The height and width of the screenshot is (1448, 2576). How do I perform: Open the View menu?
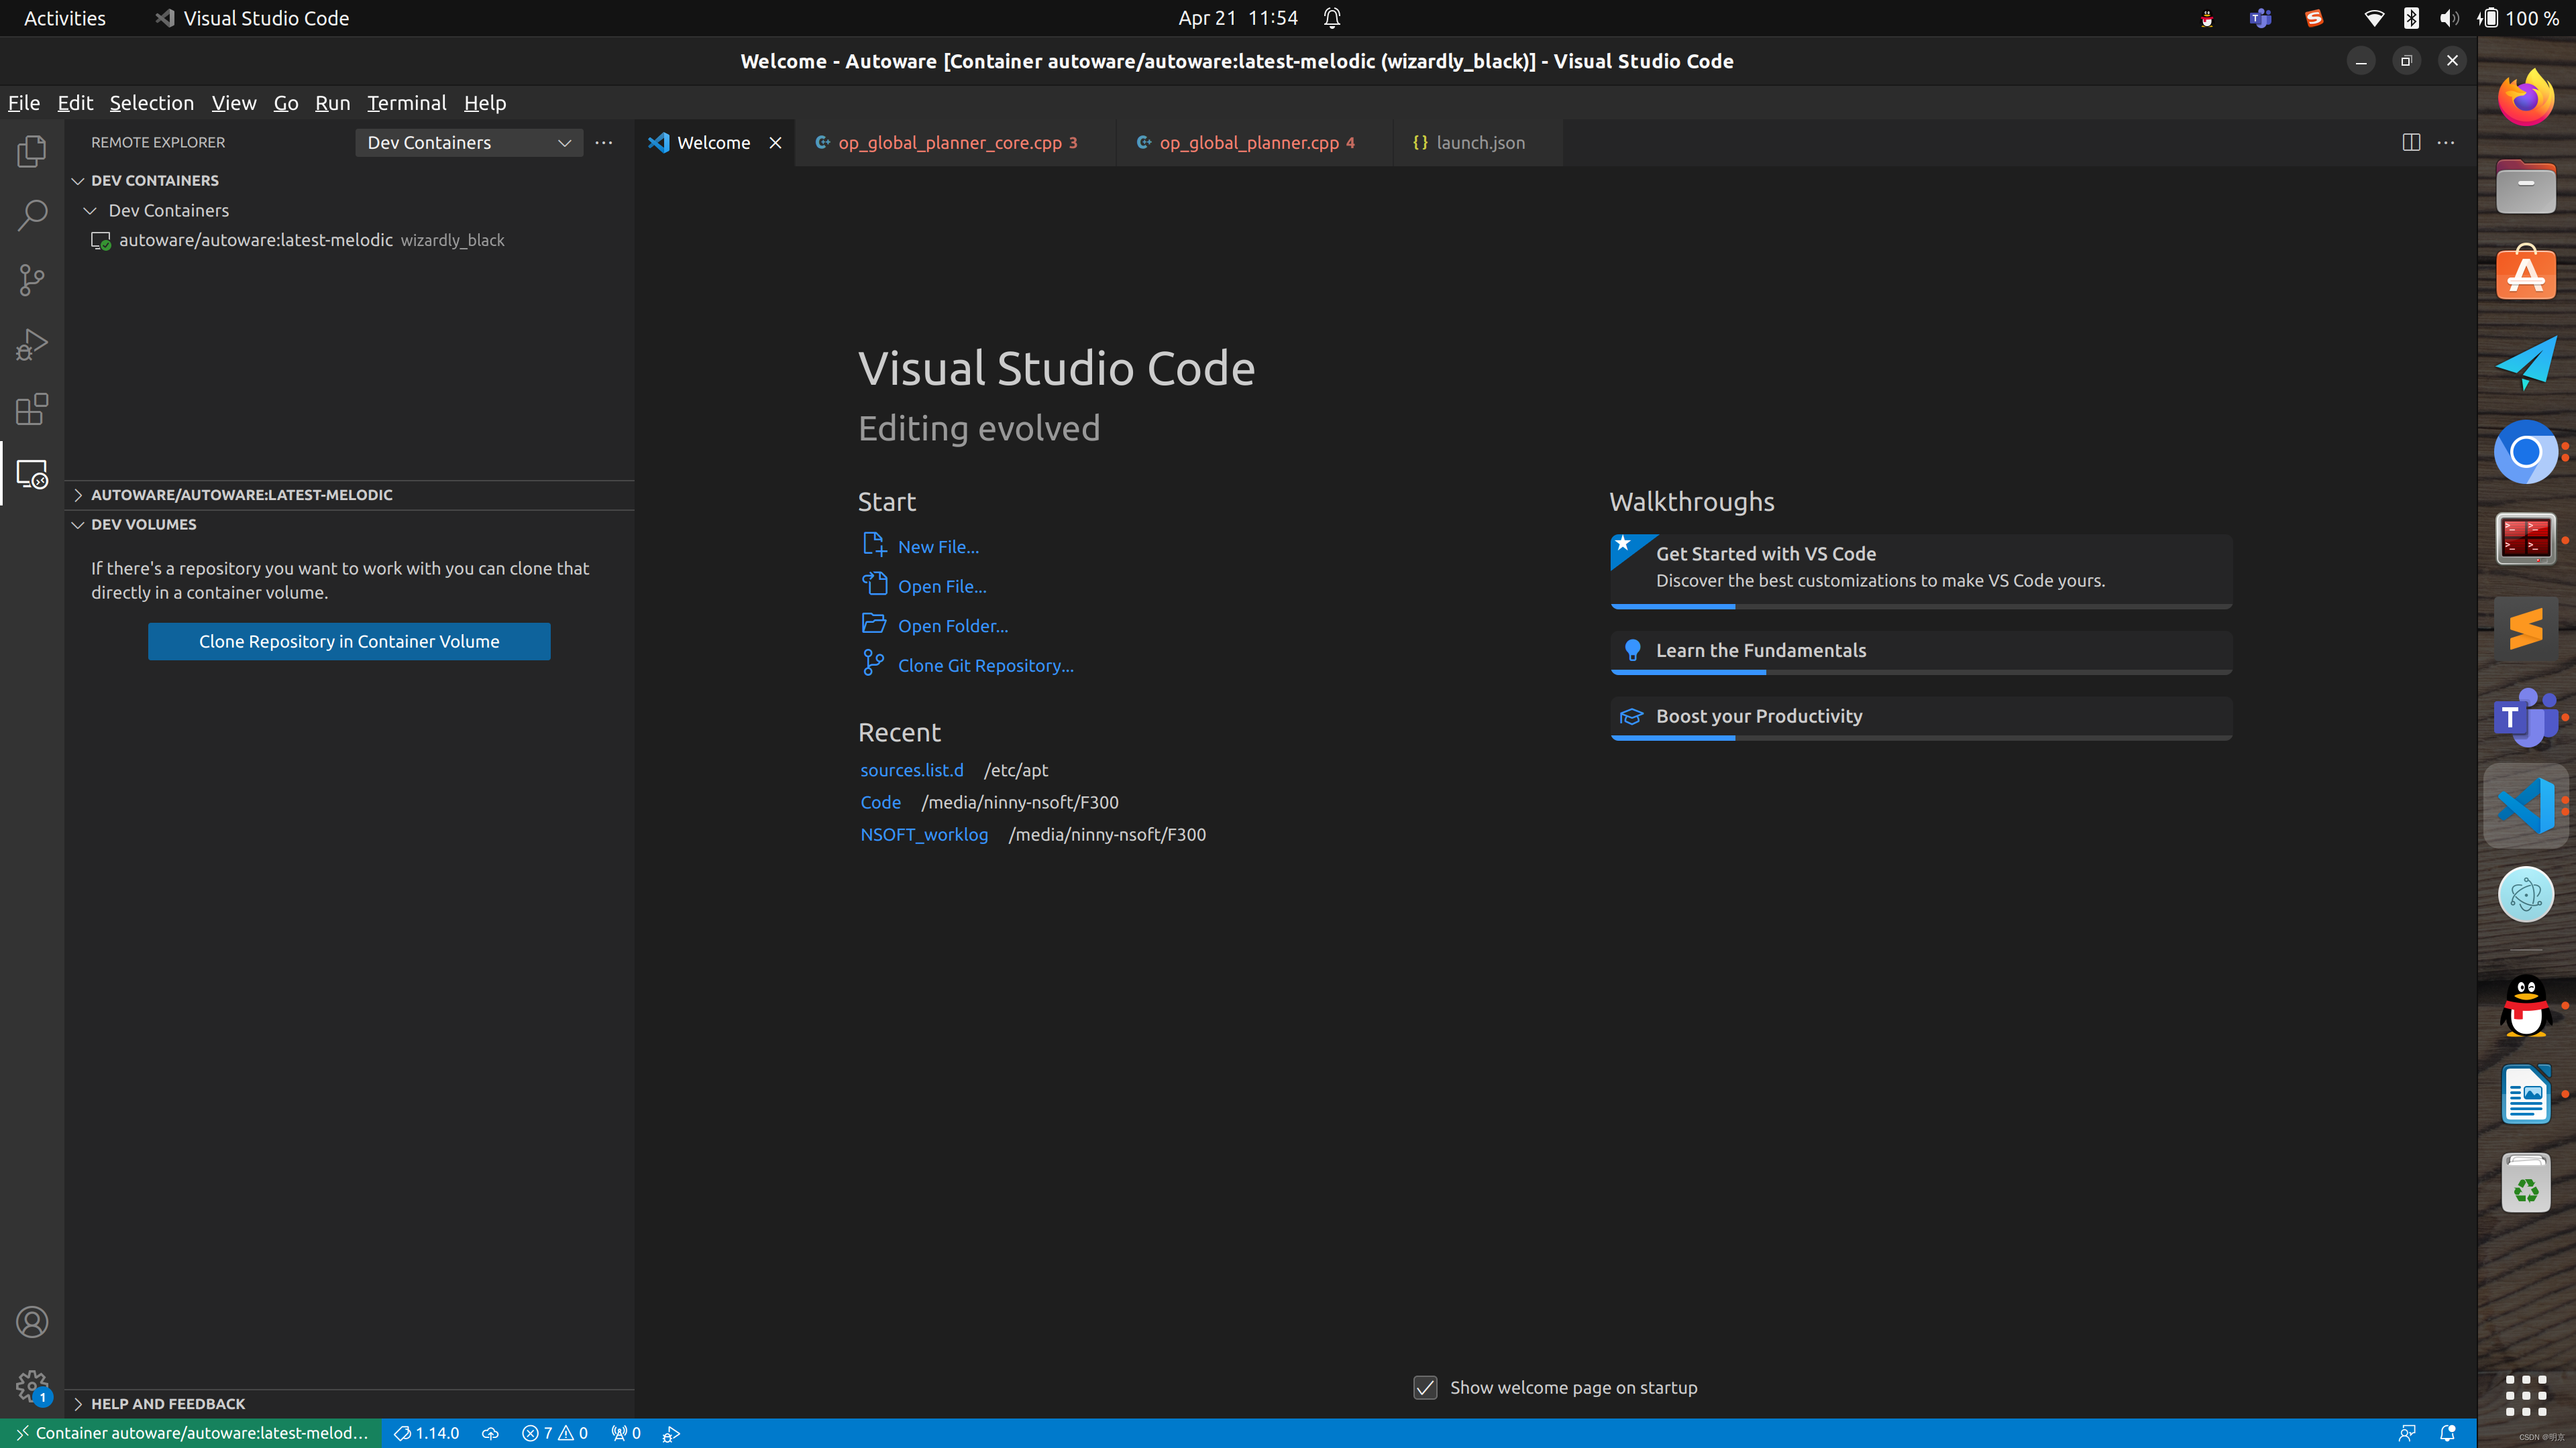point(234,103)
